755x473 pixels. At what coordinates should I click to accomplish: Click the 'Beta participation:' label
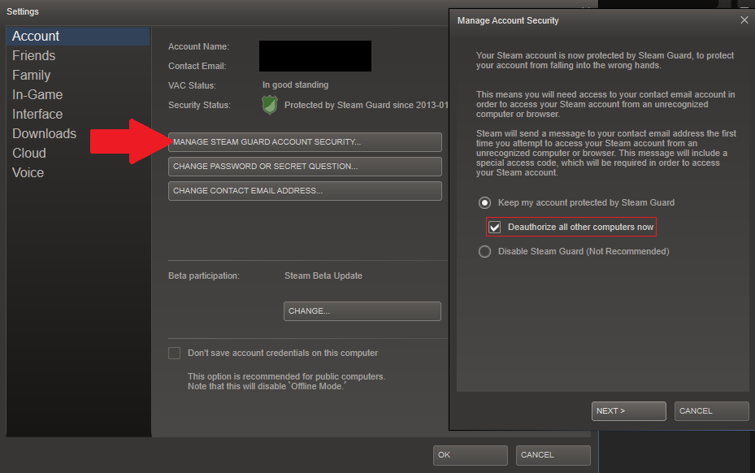click(x=204, y=276)
